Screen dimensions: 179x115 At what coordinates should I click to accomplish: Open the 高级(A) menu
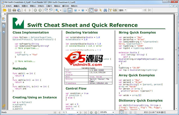point(57,6)
